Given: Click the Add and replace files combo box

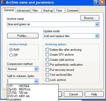Looking at the screenshot, I should point(71,36).
